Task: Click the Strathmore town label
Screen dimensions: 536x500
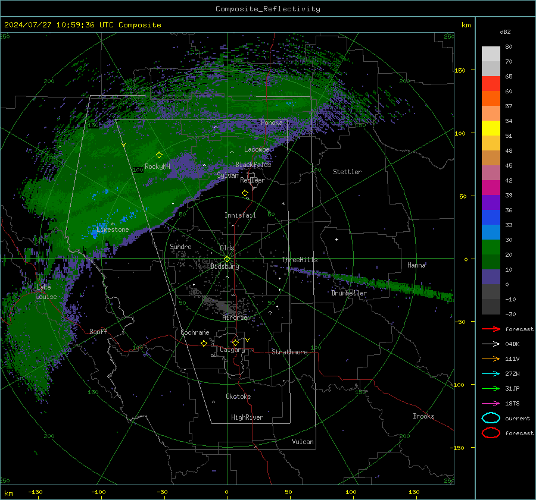Action: pos(289,352)
